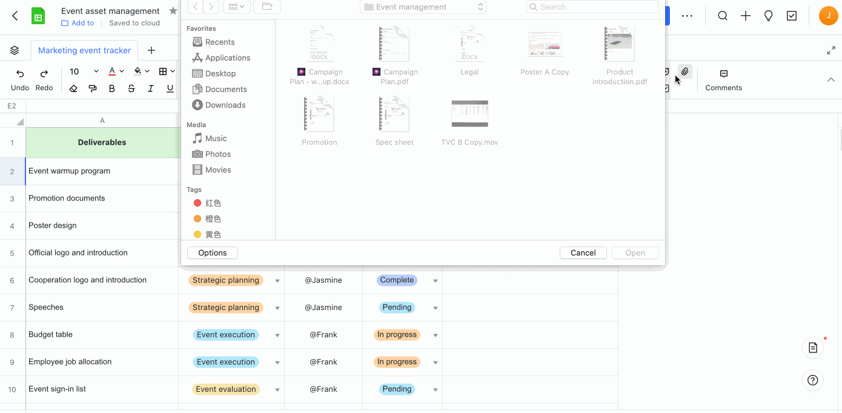The width and height of the screenshot is (842, 413).
Task: Click Cancel in the file dialog
Action: (583, 253)
